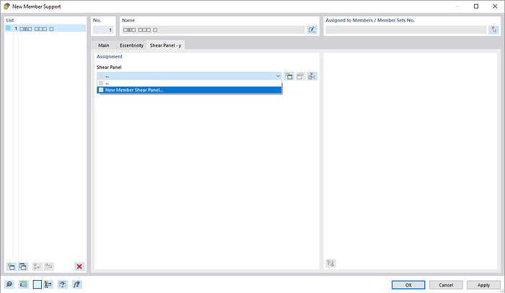Click the Cancel button
The width and height of the screenshot is (505, 293).
[x=446, y=284]
